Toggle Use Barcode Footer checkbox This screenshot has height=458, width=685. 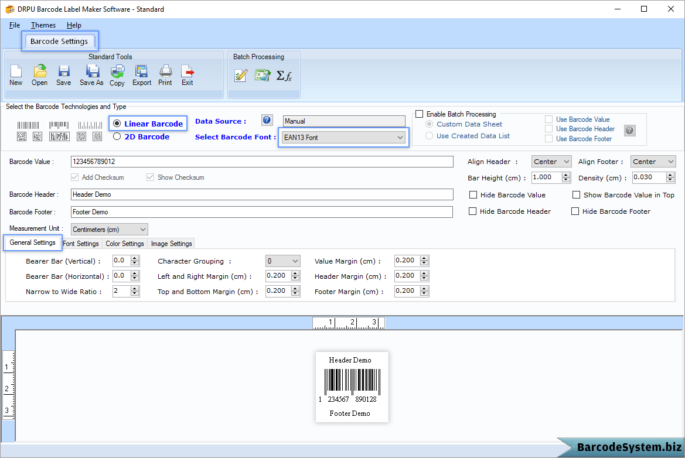[548, 138]
